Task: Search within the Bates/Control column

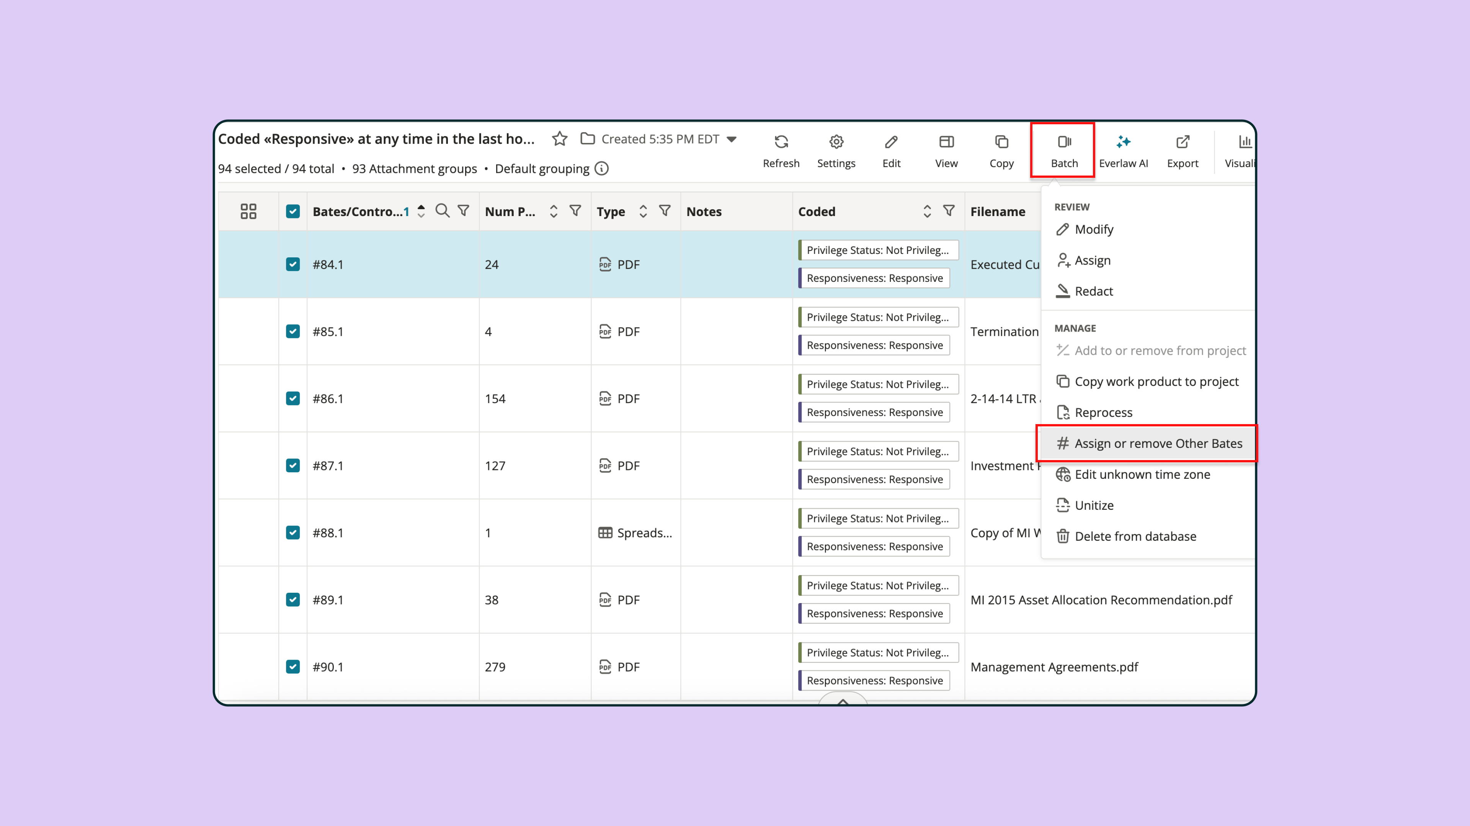Action: pyautogui.click(x=442, y=211)
